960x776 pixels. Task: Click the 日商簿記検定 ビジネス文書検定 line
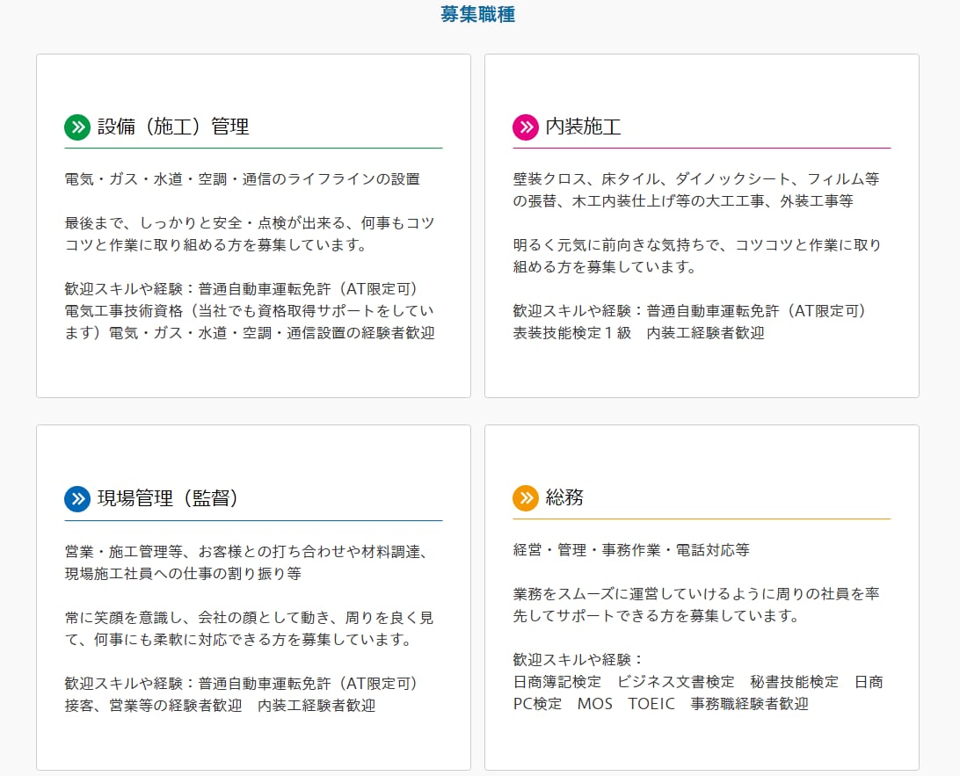click(698, 682)
